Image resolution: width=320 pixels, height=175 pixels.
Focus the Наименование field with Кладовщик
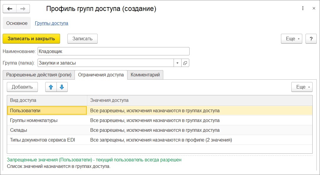tap(114, 51)
